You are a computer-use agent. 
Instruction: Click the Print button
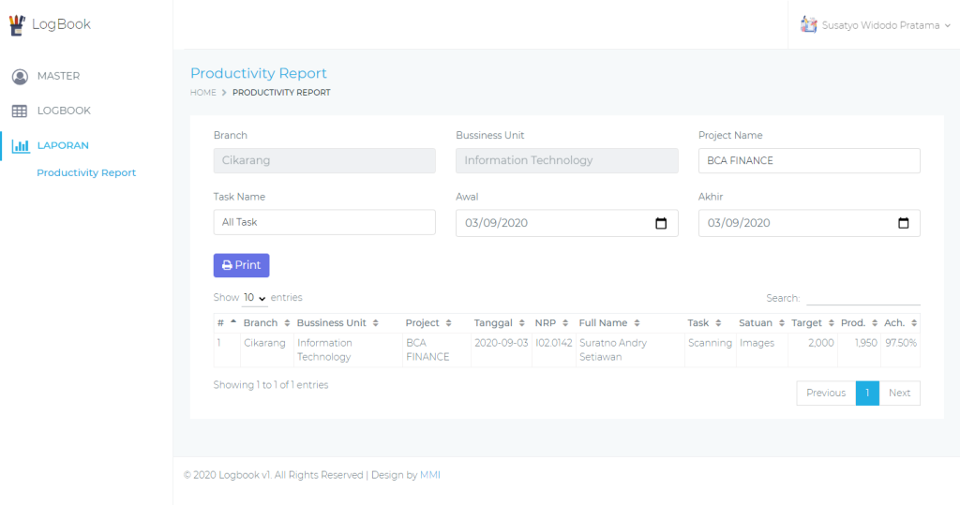pyautogui.click(x=241, y=265)
